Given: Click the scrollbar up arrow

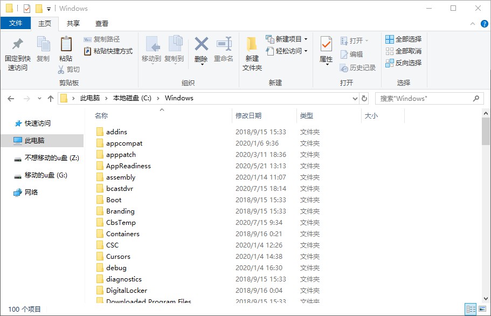Looking at the screenshot, I should (486, 113).
